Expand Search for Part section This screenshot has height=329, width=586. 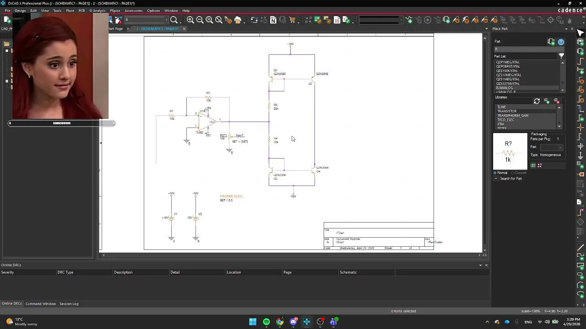(496, 179)
